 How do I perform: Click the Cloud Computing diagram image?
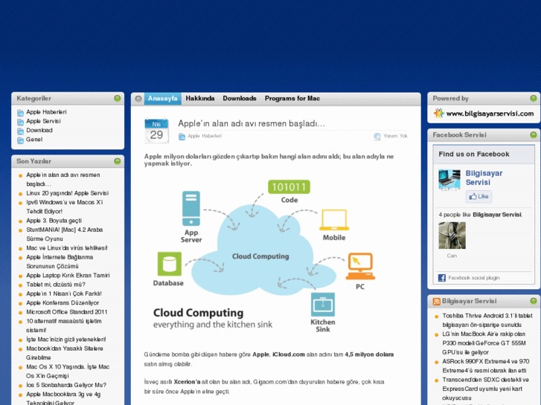[x=265, y=256]
